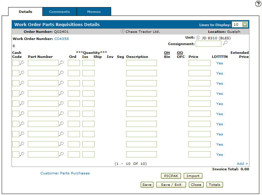
Task: Switch to the Comments tab
Action: point(60,12)
